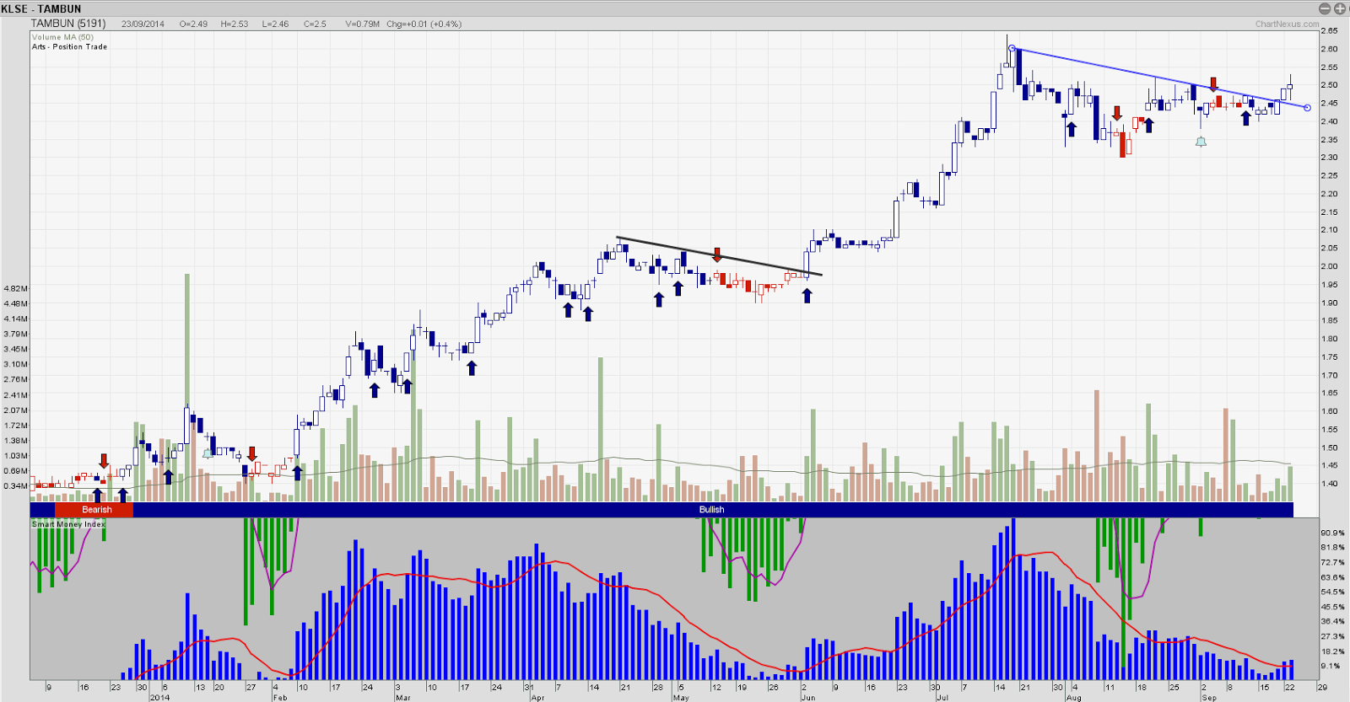This screenshot has height=702, width=1350.
Task: Zoom out the chart with the minus icon
Action: click(x=1325, y=8)
